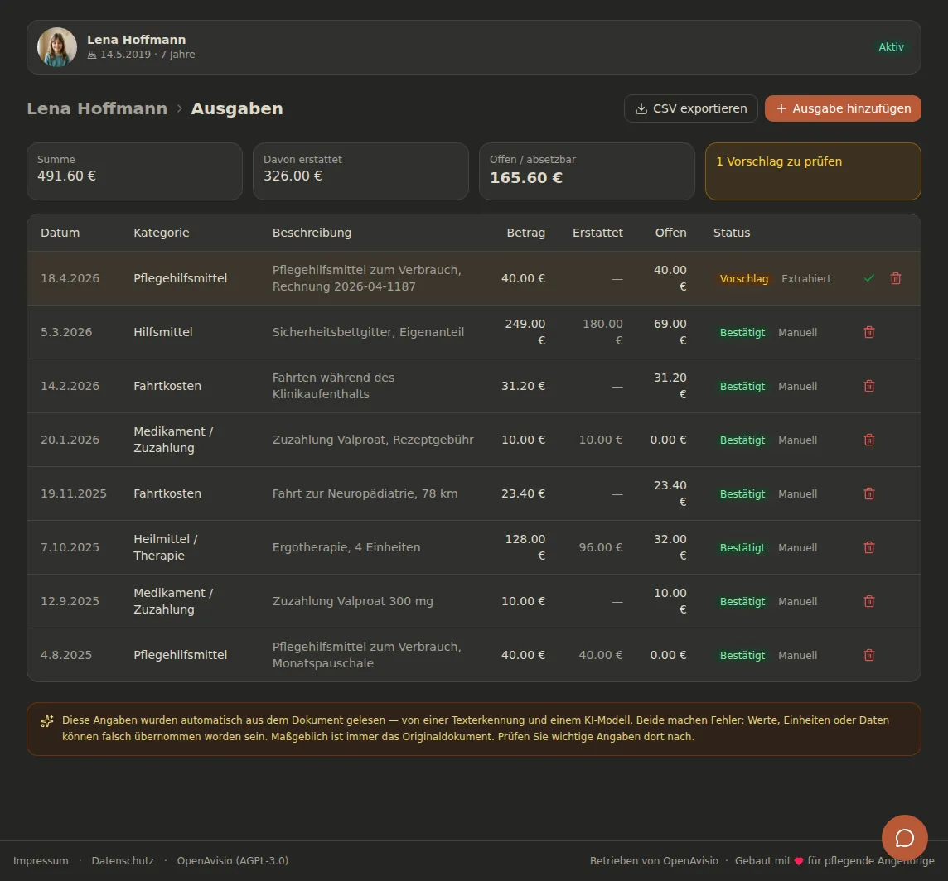Delete the 18.4.2026 Pflegehilfsmittel suggestion row

tap(896, 278)
